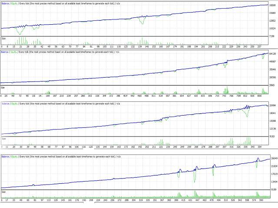Click the 20994 y-axis value
The width and height of the screenshot is (278, 208).
272,105
